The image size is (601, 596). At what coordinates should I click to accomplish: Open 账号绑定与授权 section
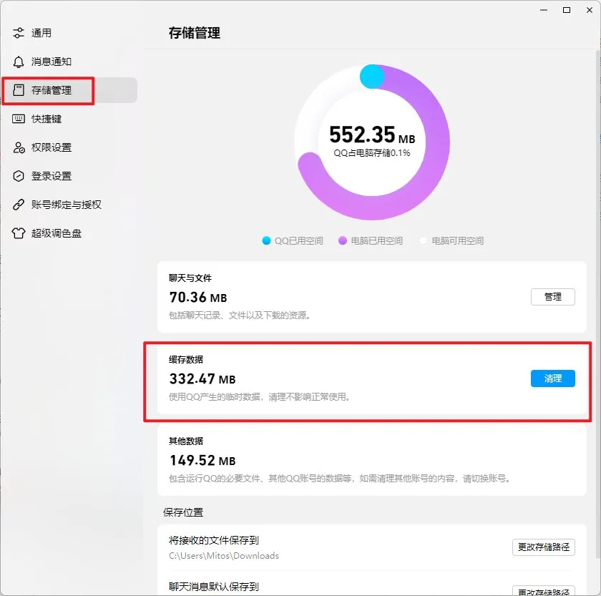(70, 205)
